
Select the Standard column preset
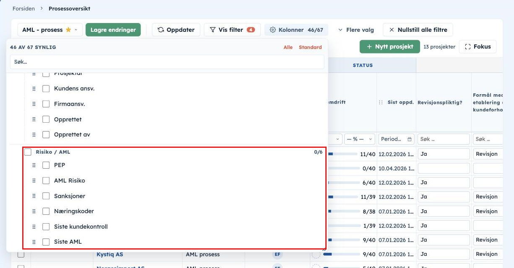[310, 47]
